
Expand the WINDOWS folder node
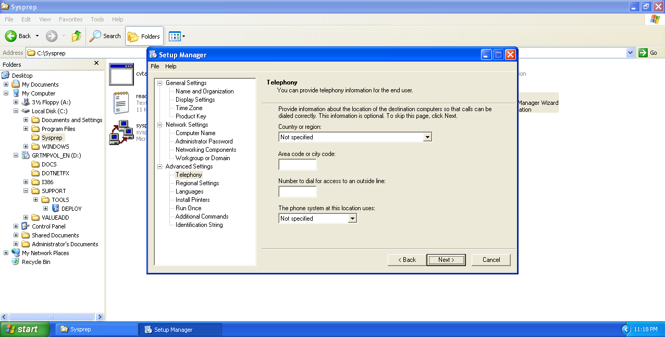26,147
